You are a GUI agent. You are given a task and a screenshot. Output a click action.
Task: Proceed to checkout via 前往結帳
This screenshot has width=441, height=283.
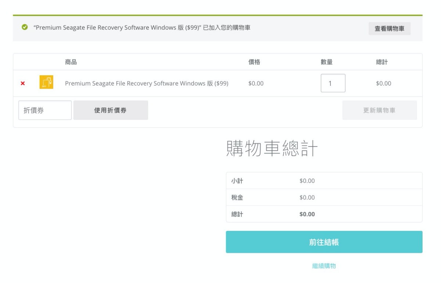point(324,242)
